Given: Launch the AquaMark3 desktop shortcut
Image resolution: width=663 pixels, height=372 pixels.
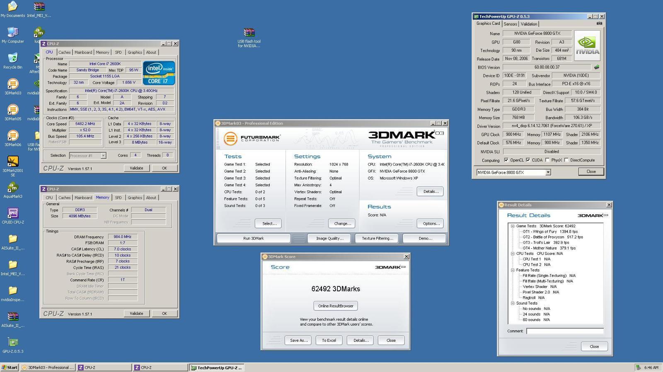Looking at the screenshot, I should pyautogui.click(x=13, y=190).
